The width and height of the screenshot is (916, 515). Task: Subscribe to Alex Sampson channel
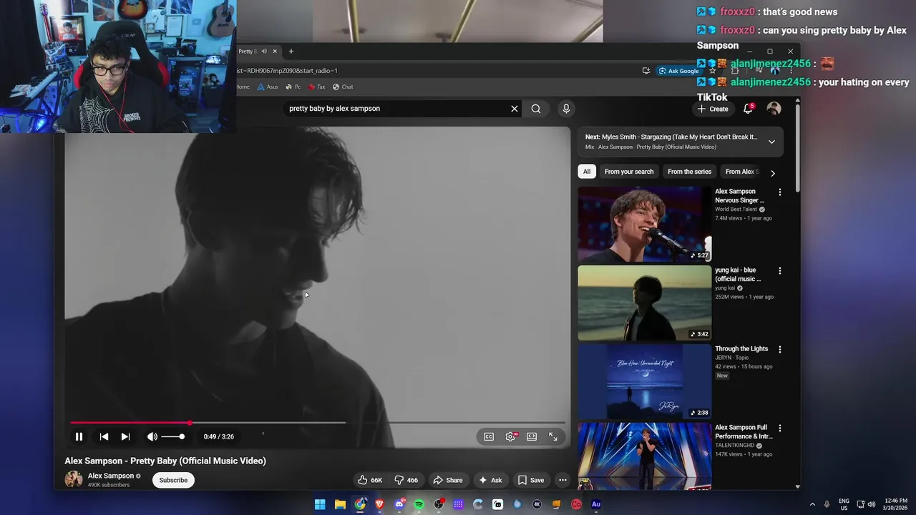click(x=173, y=480)
